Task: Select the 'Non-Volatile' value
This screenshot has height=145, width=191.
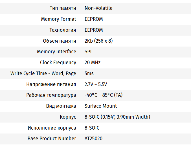Action: click(98, 8)
